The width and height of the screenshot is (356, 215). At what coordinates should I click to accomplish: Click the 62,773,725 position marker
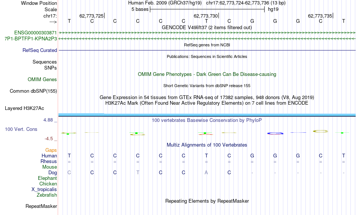91,16
